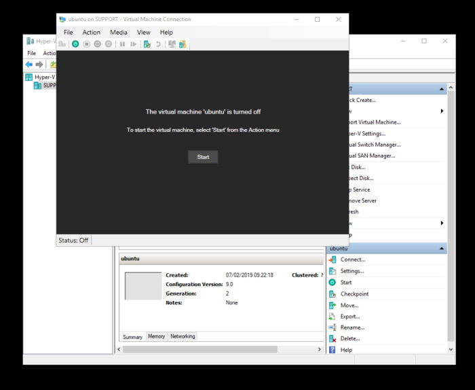This screenshot has height=390, width=475.
Task: Click the last toolbar icon after Enhanced Session
Action: pos(183,44)
